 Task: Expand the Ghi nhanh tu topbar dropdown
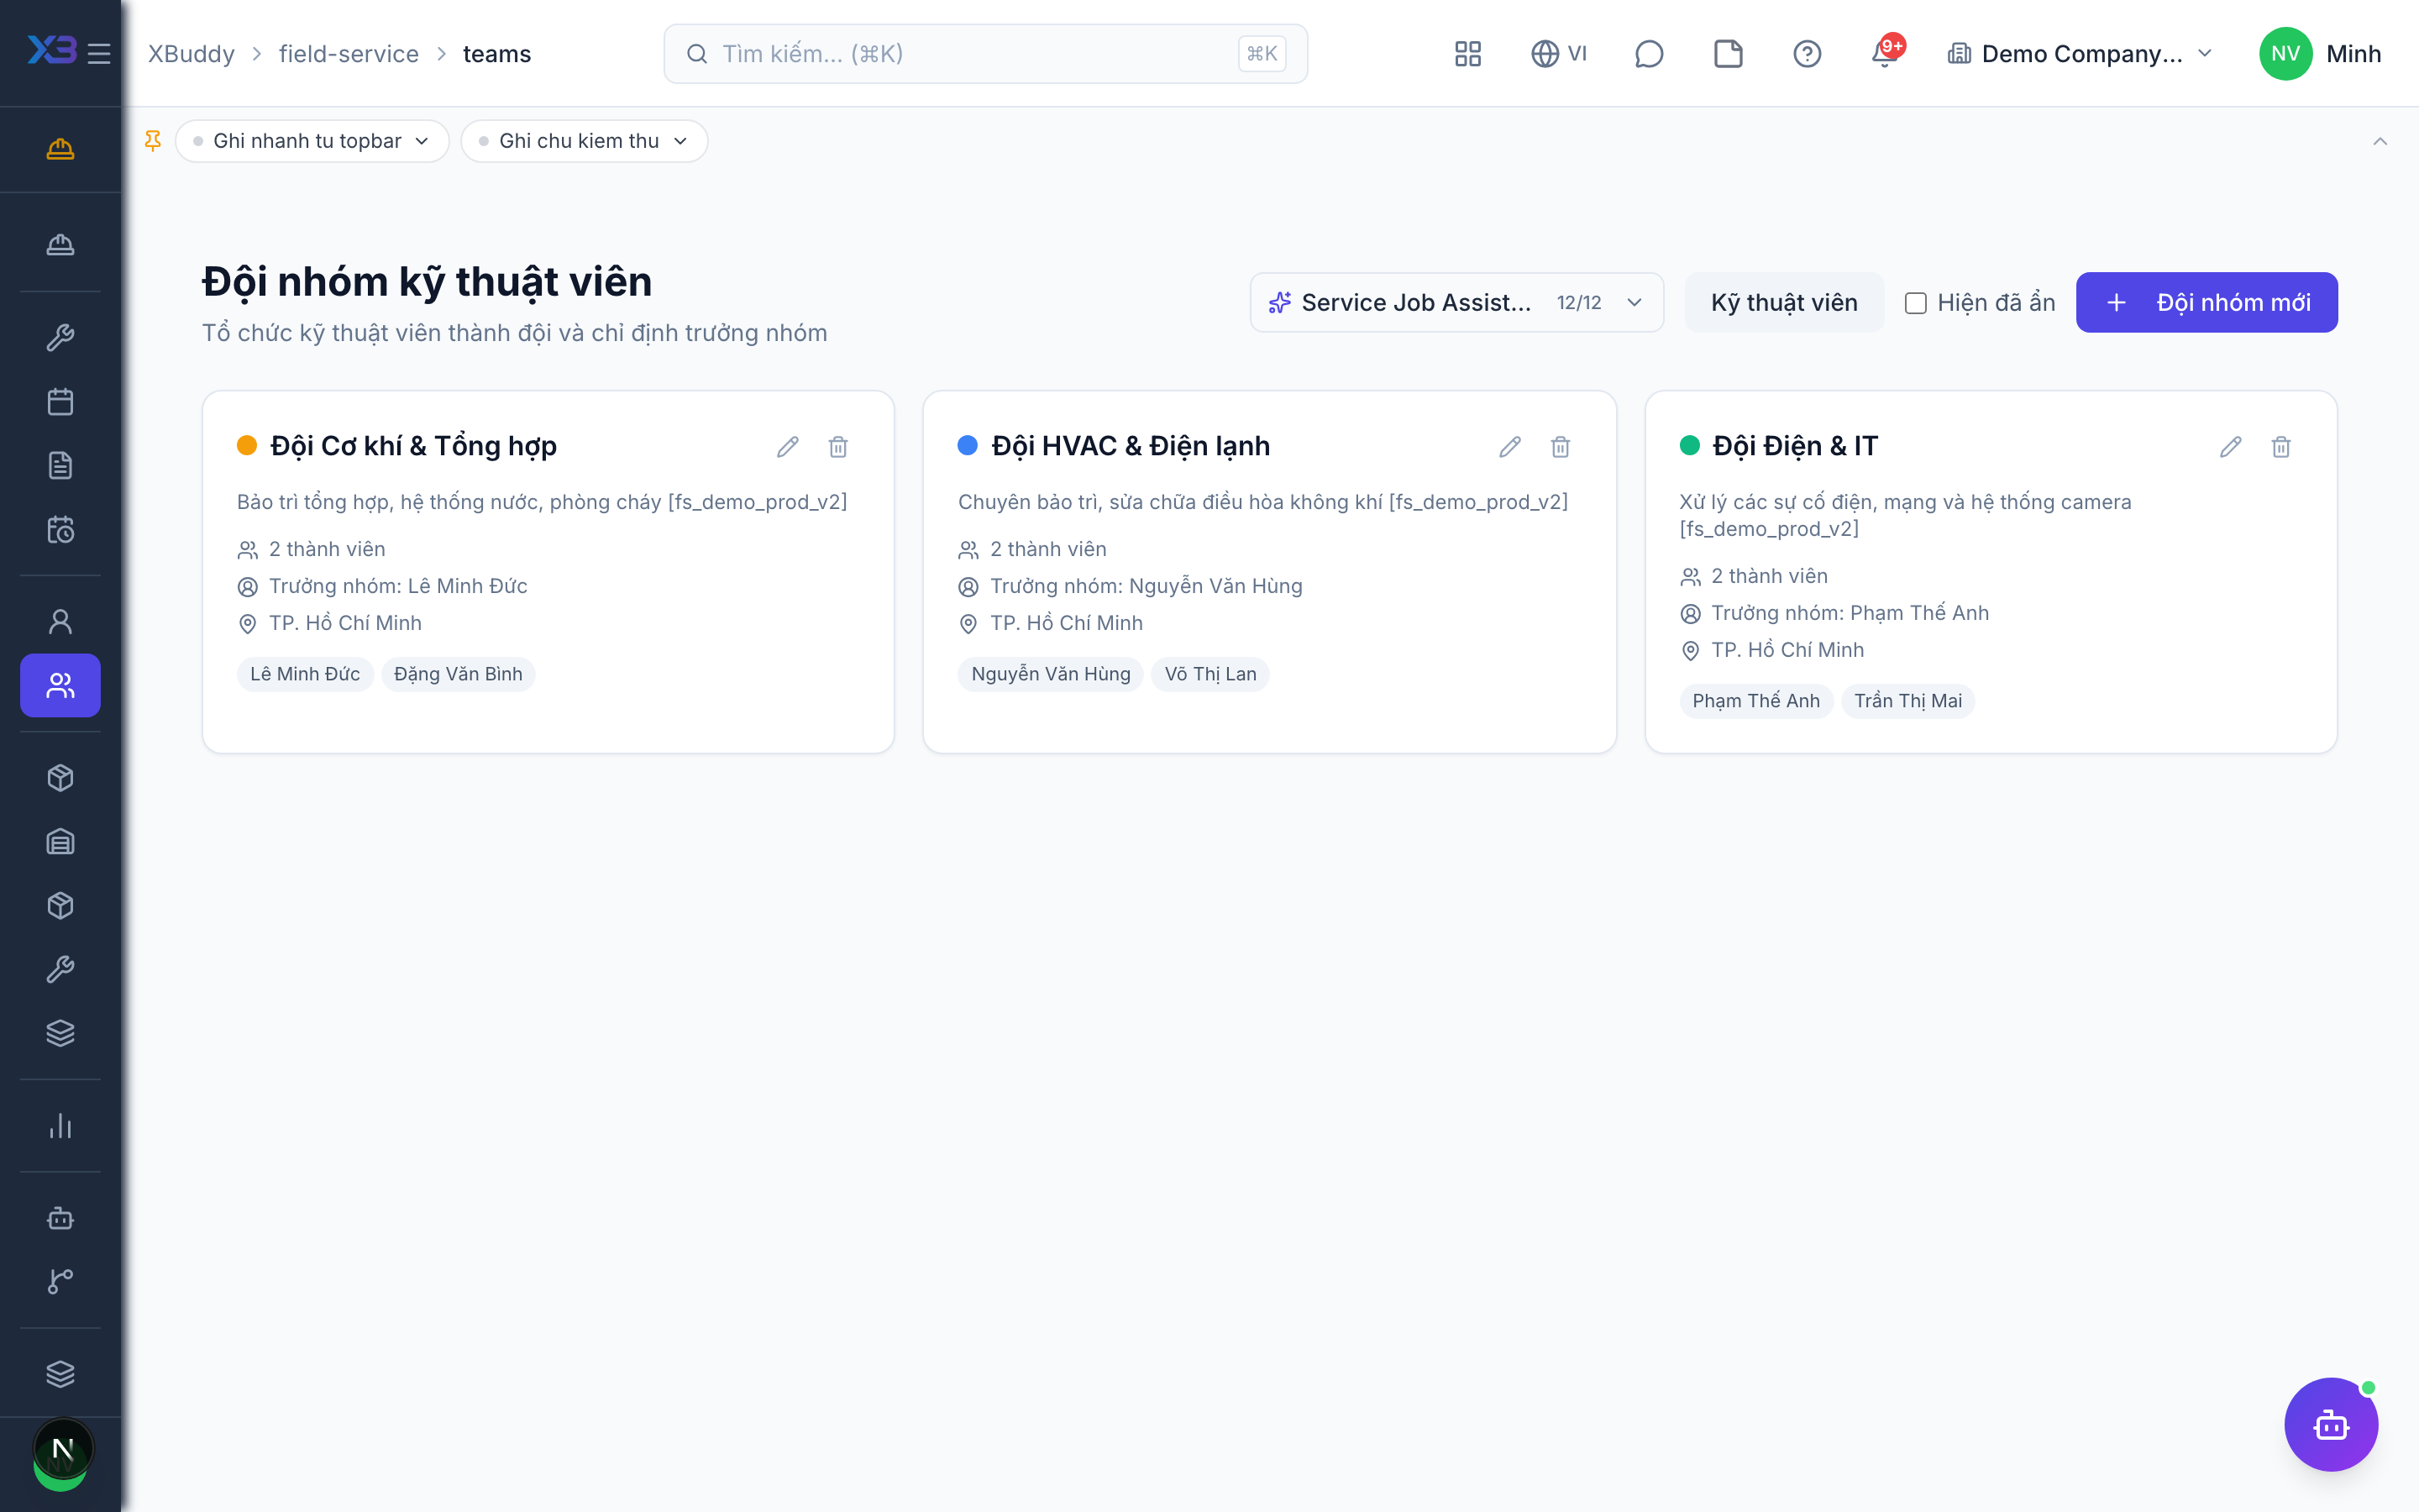[x=312, y=141]
